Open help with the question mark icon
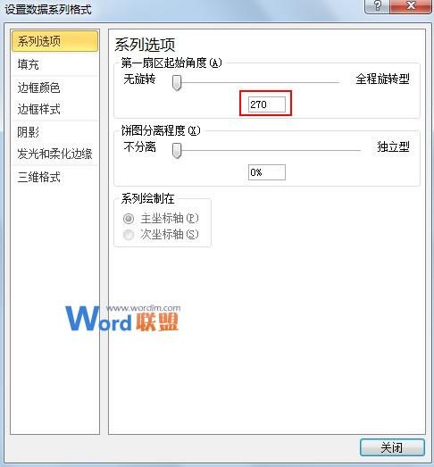This screenshot has width=434, height=467. [x=377, y=6]
